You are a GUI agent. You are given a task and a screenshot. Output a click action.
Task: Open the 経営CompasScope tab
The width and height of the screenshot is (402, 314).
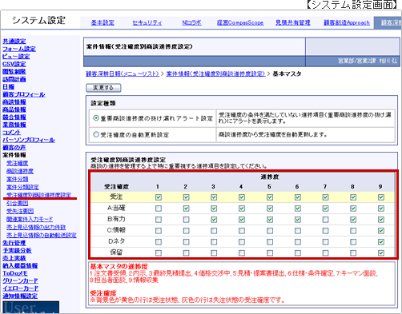240,22
